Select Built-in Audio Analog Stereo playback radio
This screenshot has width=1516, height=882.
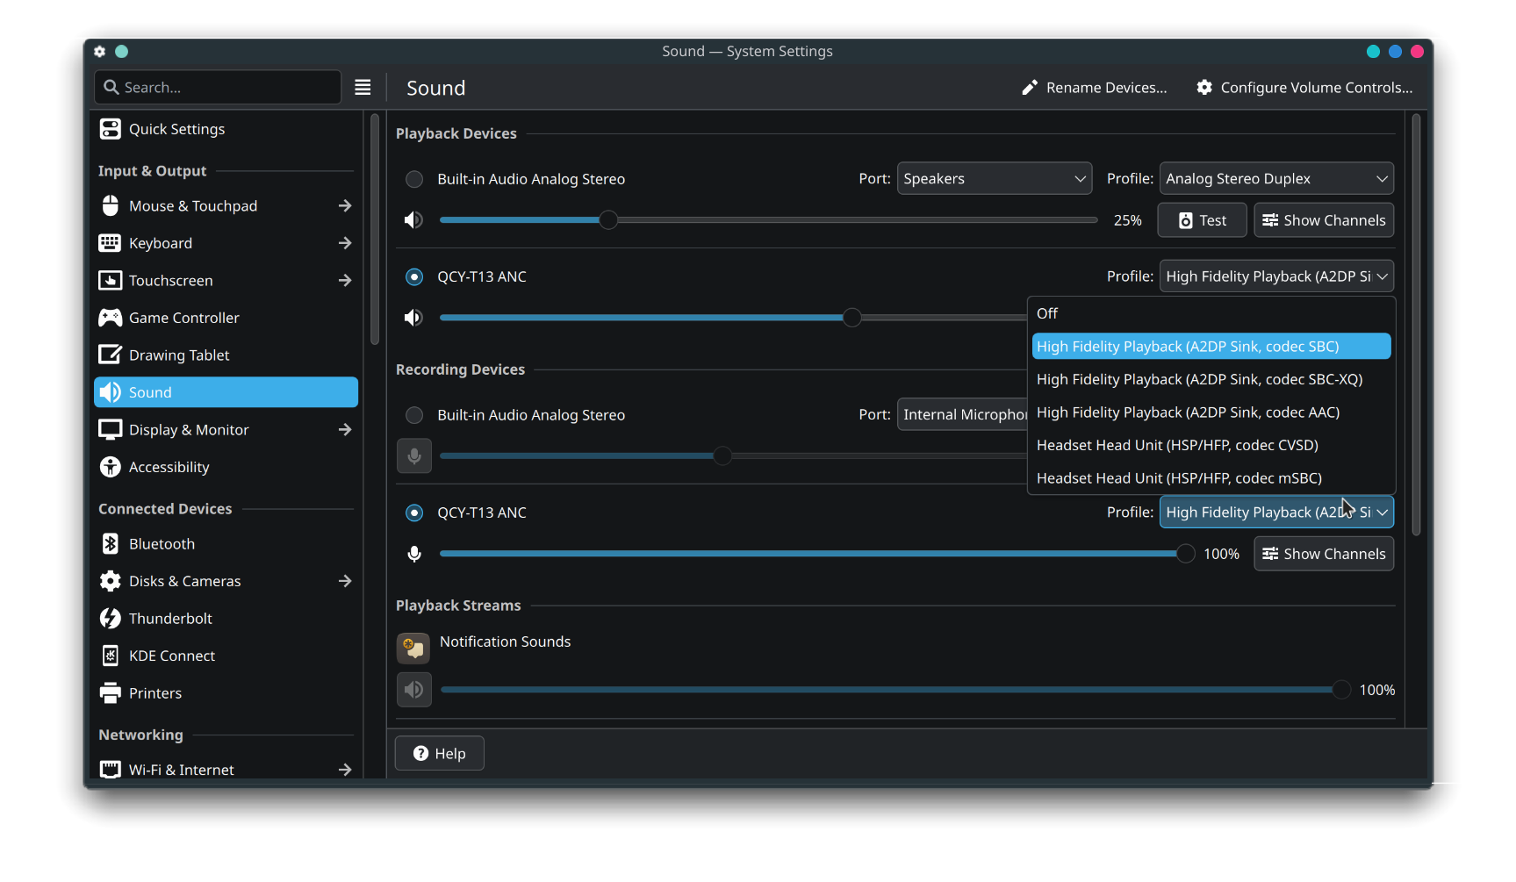coord(414,179)
